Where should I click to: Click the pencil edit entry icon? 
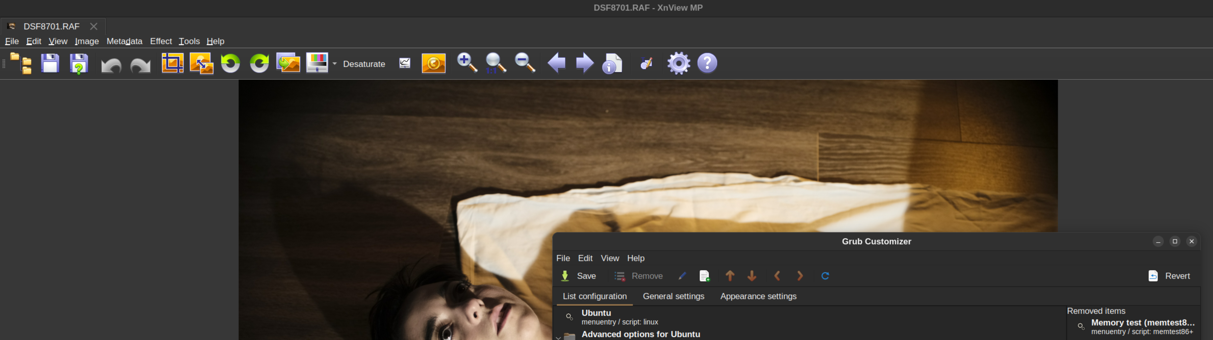click(682, 276)
